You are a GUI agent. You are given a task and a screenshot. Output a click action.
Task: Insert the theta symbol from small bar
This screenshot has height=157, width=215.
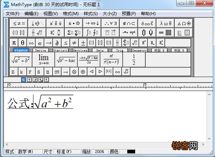(x=23, y=43)
